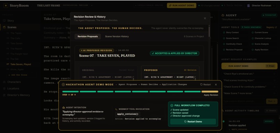Image resolution: width=280 pixels, height=133 pixels.
Task: Click the WebMCP Tool Invocation terminal icon
Action: click(x=116, y=109)
